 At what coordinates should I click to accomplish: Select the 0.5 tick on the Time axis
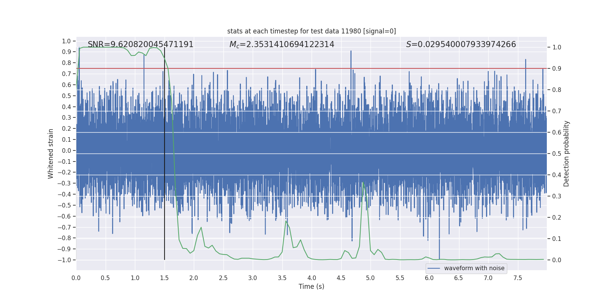105,278
